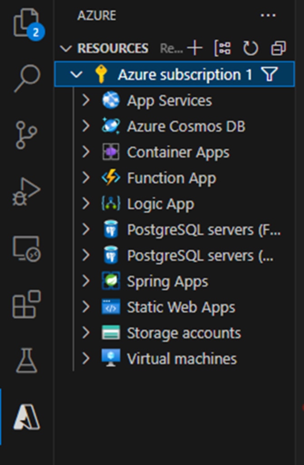
Task: Collapse the RESOURCES section chevron
Action: tap(66, 48)
